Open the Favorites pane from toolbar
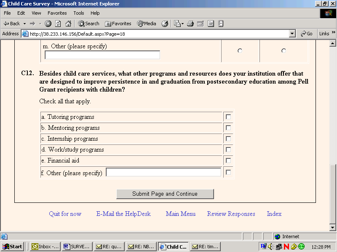 pos(118,24)
